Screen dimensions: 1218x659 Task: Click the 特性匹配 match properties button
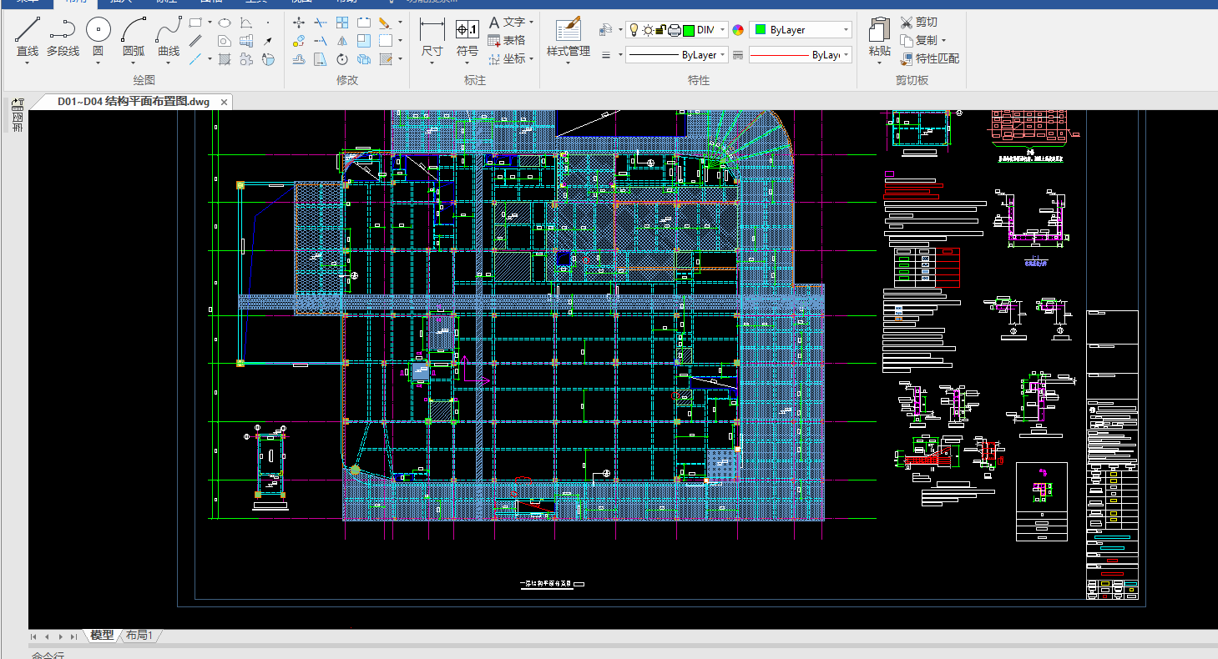(929, 58)
